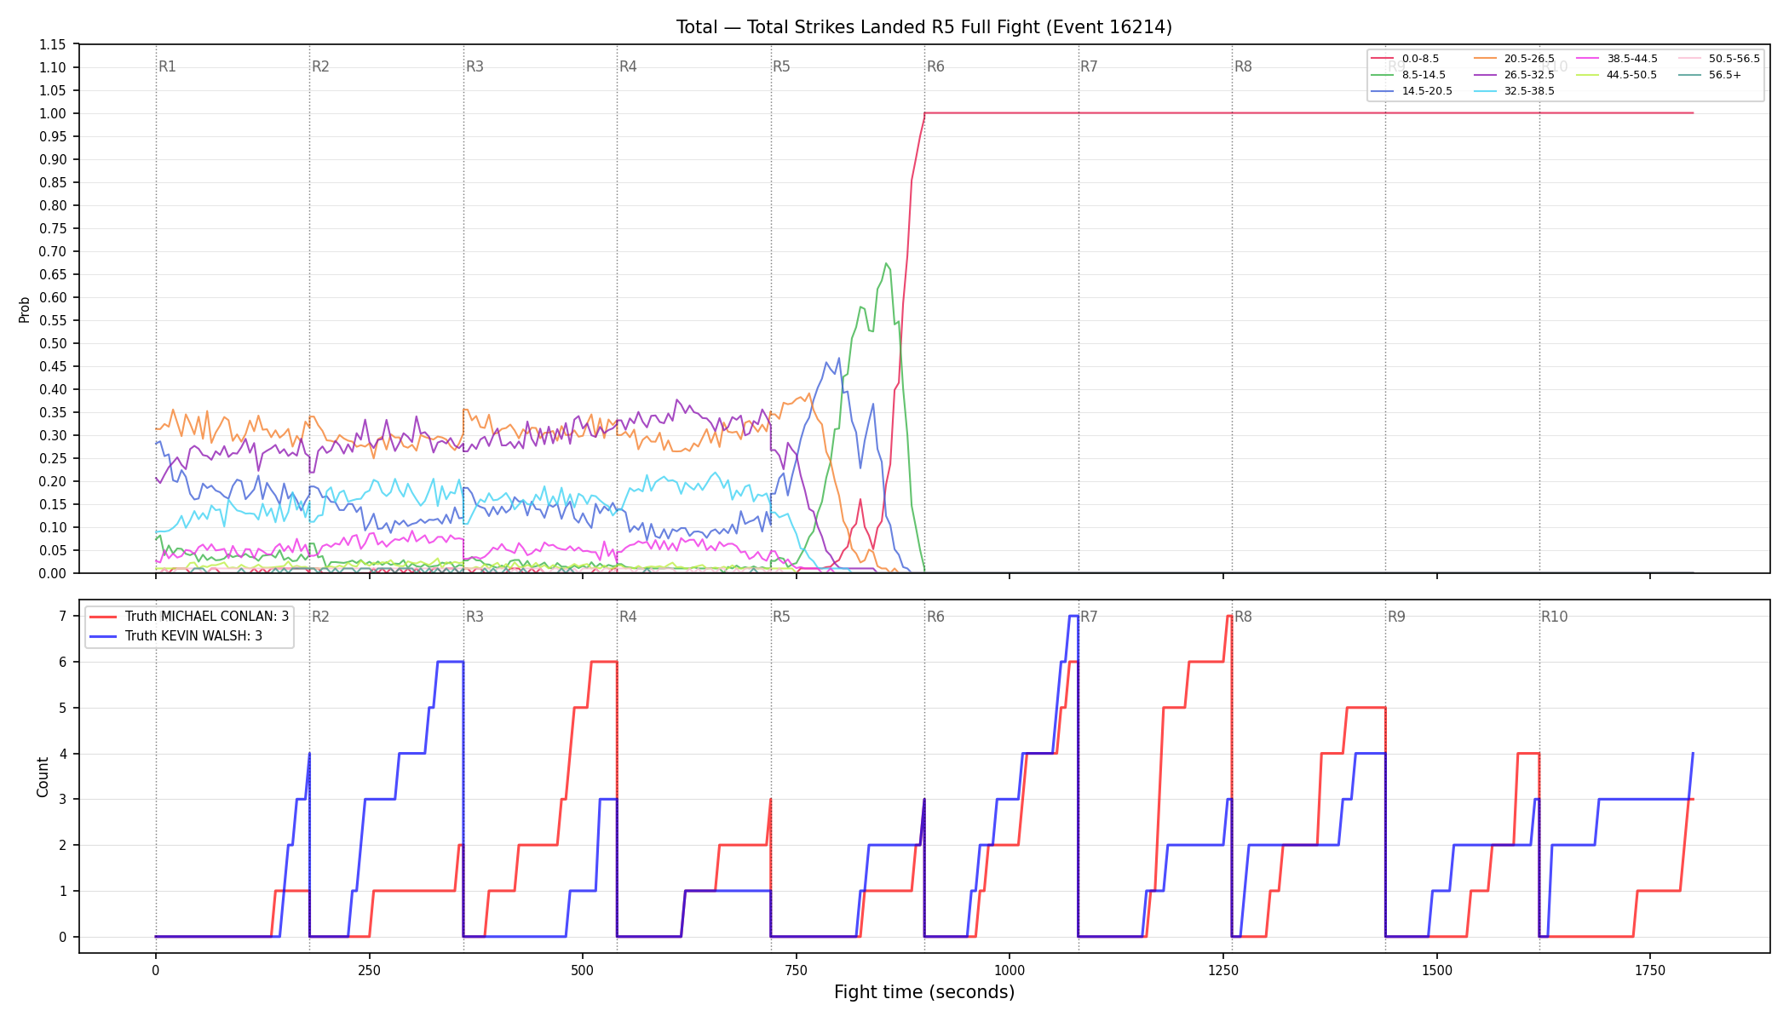Click the '0.00' tick on Prob axis
The height and width of the screenshot is (1022, 1789).
pyautogui.click(x=53, y=573)
